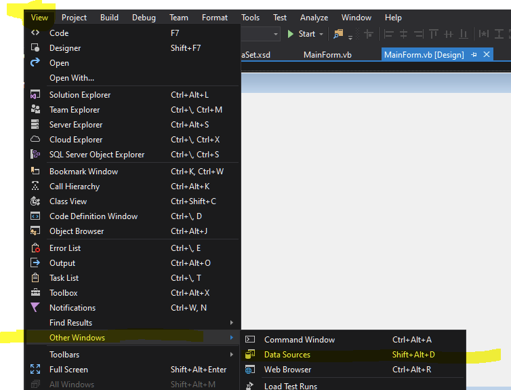Click the green Start play icon
This screenshot has height=390, width=511.
point(290,34)
